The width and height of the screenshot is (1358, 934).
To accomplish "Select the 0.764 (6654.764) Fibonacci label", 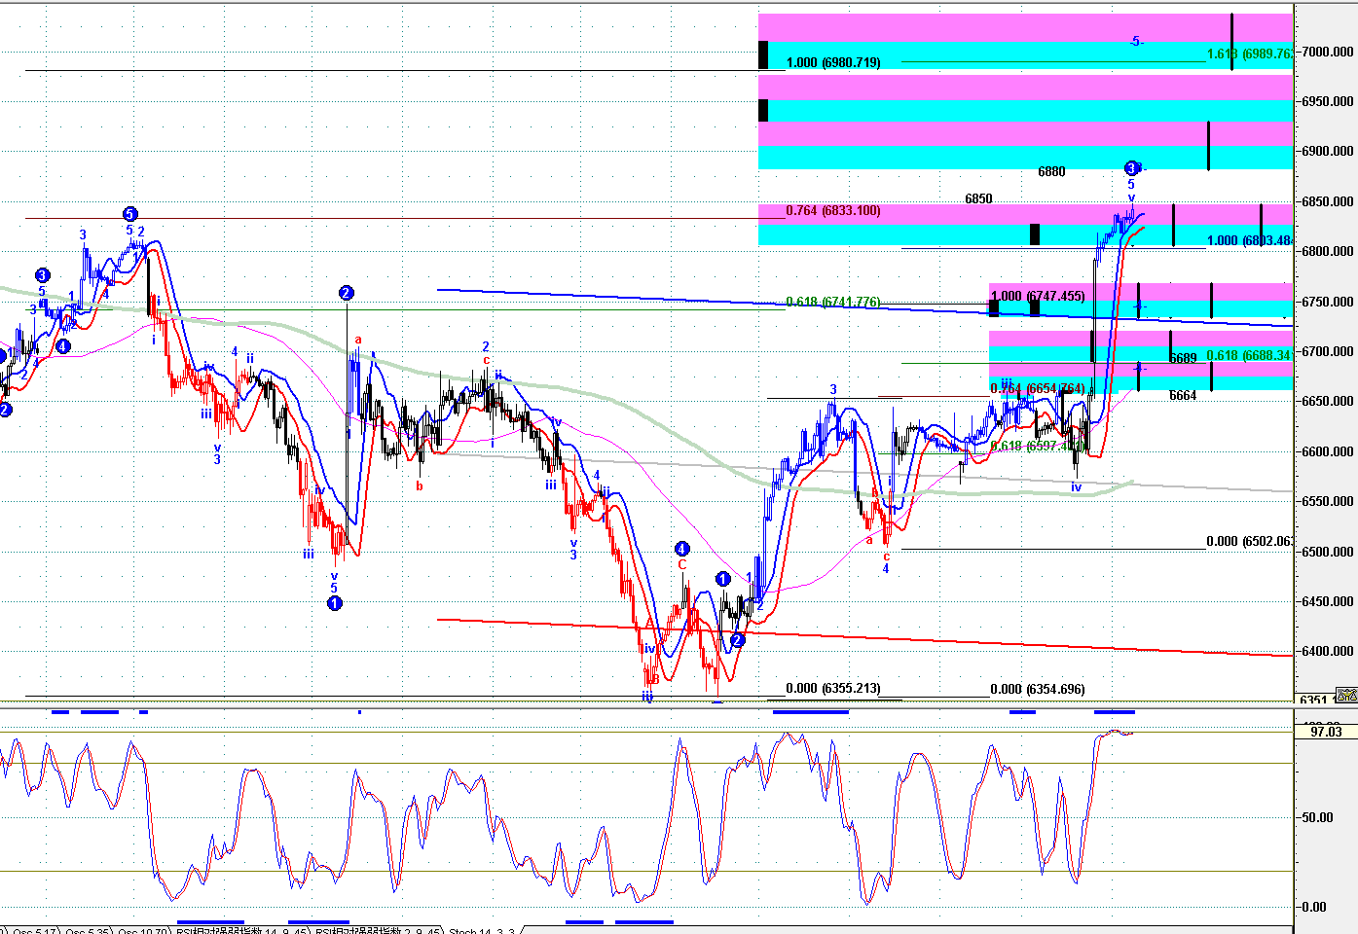I will pyautogui.click(x=1037, y=388).
